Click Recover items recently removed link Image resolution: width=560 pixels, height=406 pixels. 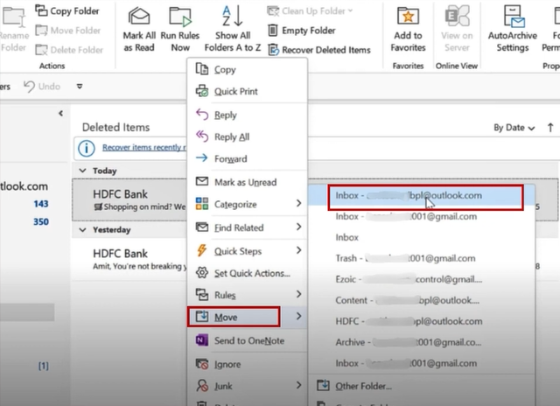143,147
